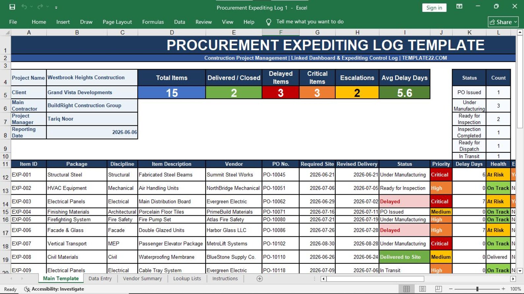Save the workbook with the floppy icon

coord(12,7)
